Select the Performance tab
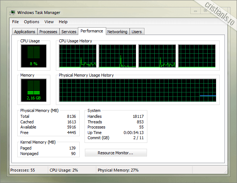 pos(92,31)
